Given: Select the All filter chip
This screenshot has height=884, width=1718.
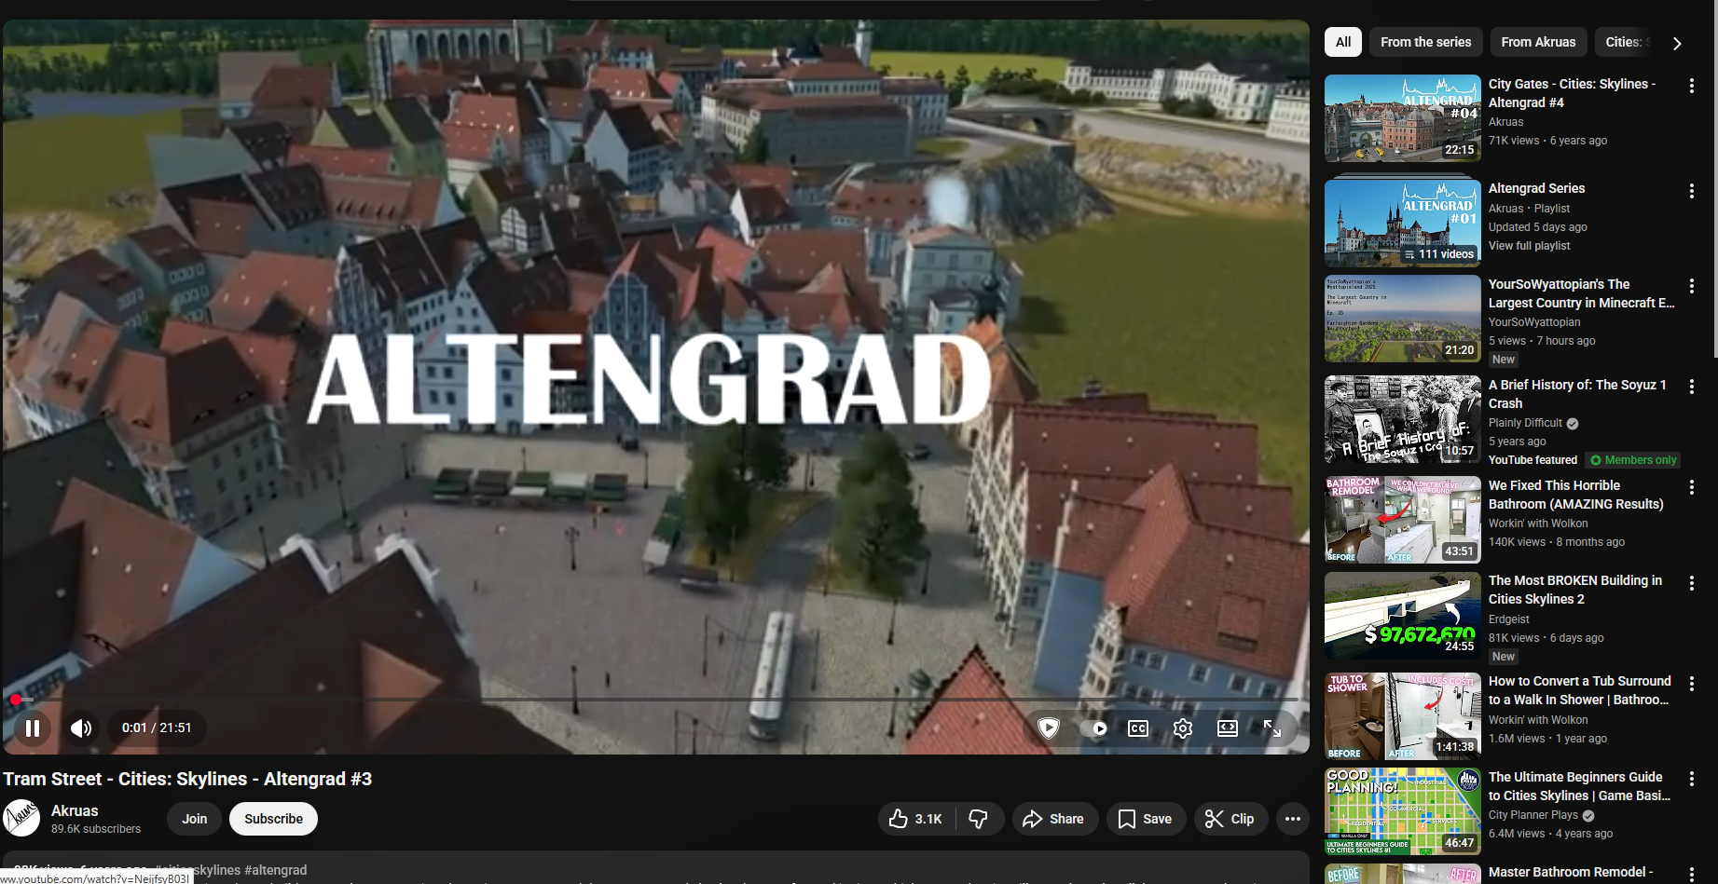Looking at the screenshot, I should pos(1343,42).
